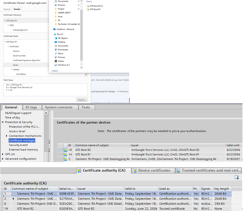Collapse GTS Root R1 in Certificate Fields
The image size is (243, 211).
[x=5, y=42]
